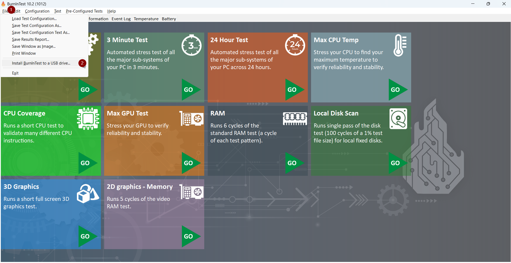The height and width of the screenshot is (263, 511).
Task: Close the BurnInTest window
Action: tap(504, 4)
